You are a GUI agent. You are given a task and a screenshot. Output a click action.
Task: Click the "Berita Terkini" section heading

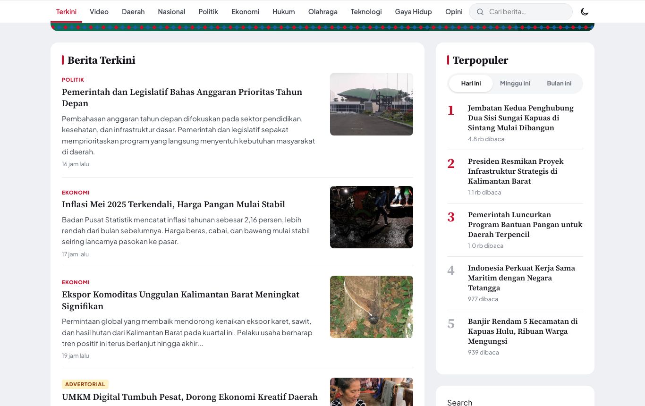[102, 60]
